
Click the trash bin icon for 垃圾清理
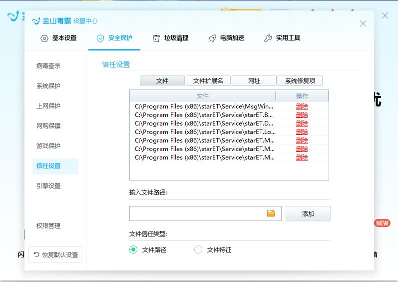pos(156,38)
